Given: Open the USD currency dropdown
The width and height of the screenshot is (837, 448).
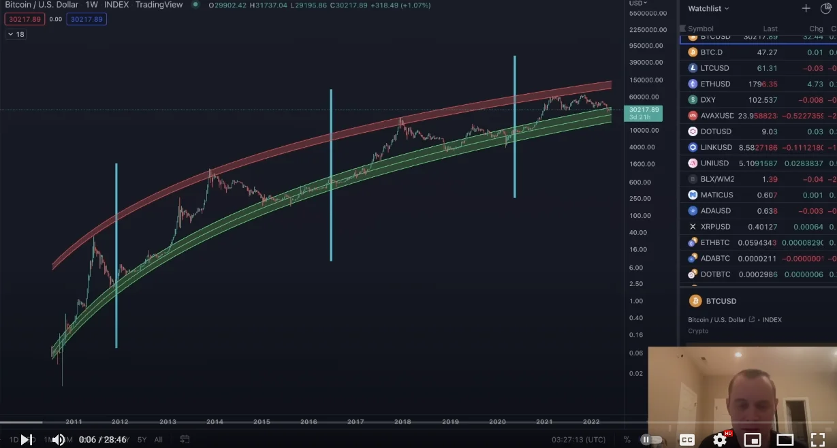Looking at the screenshot, I should 638,3.
